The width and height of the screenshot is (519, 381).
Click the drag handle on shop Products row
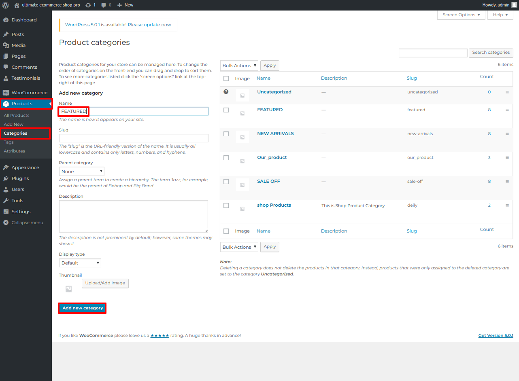pyautogui.click(x=507, y=205)
